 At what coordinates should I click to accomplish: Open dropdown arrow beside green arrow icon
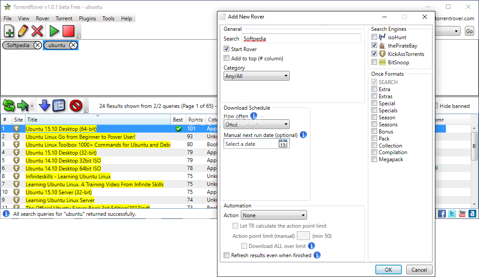[32, 106]
